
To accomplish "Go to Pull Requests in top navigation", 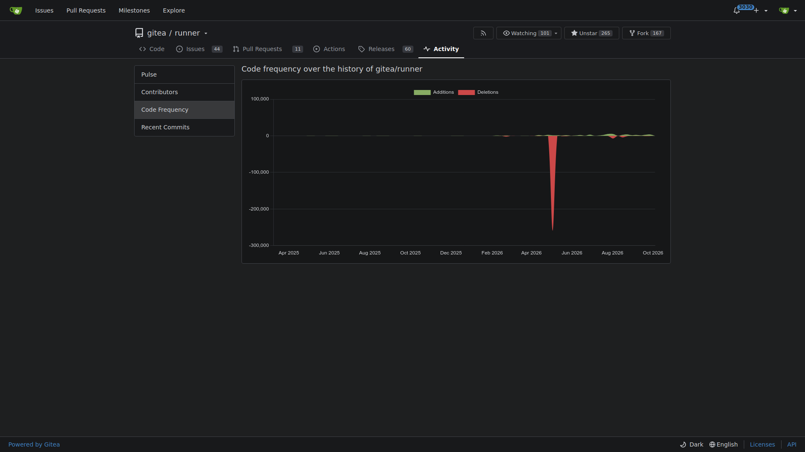I will [x=86, y=10].
